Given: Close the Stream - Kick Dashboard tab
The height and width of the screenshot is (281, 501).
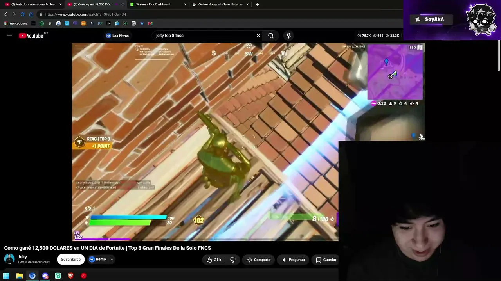Looking at the screenshot, I should [185, 4].
